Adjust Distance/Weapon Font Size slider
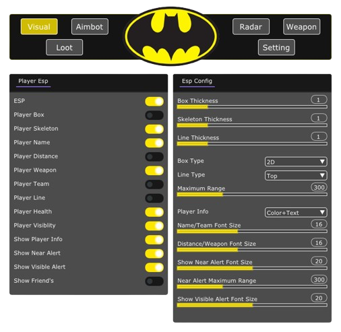 click(252, 250)
